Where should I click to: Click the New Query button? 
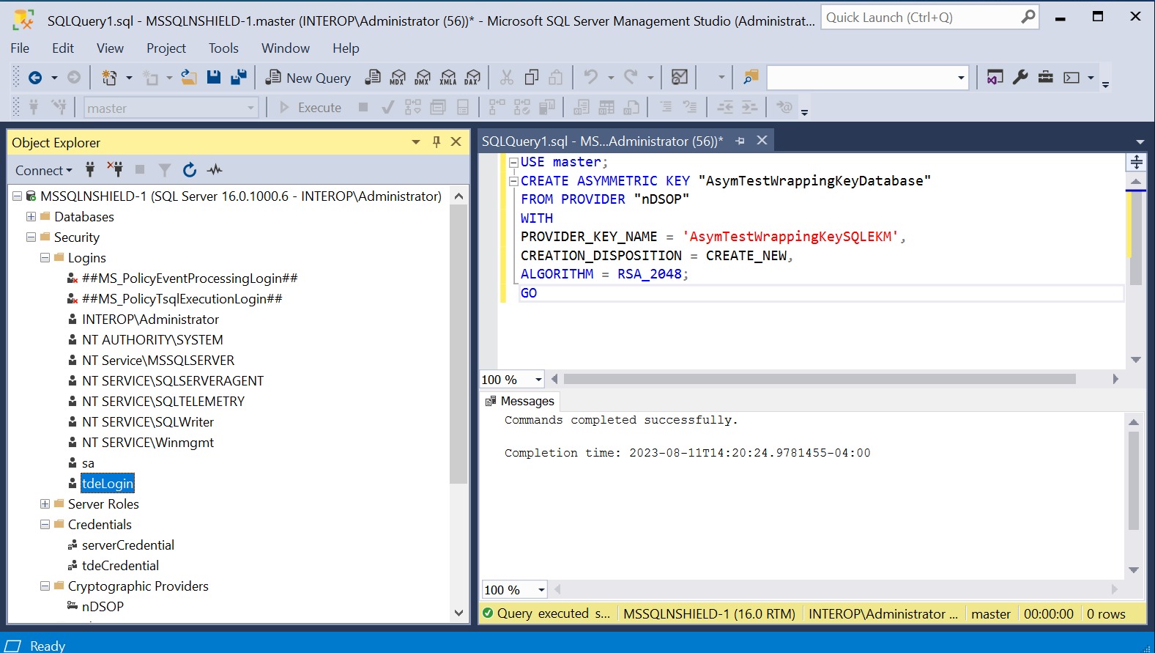coord(308,78)
